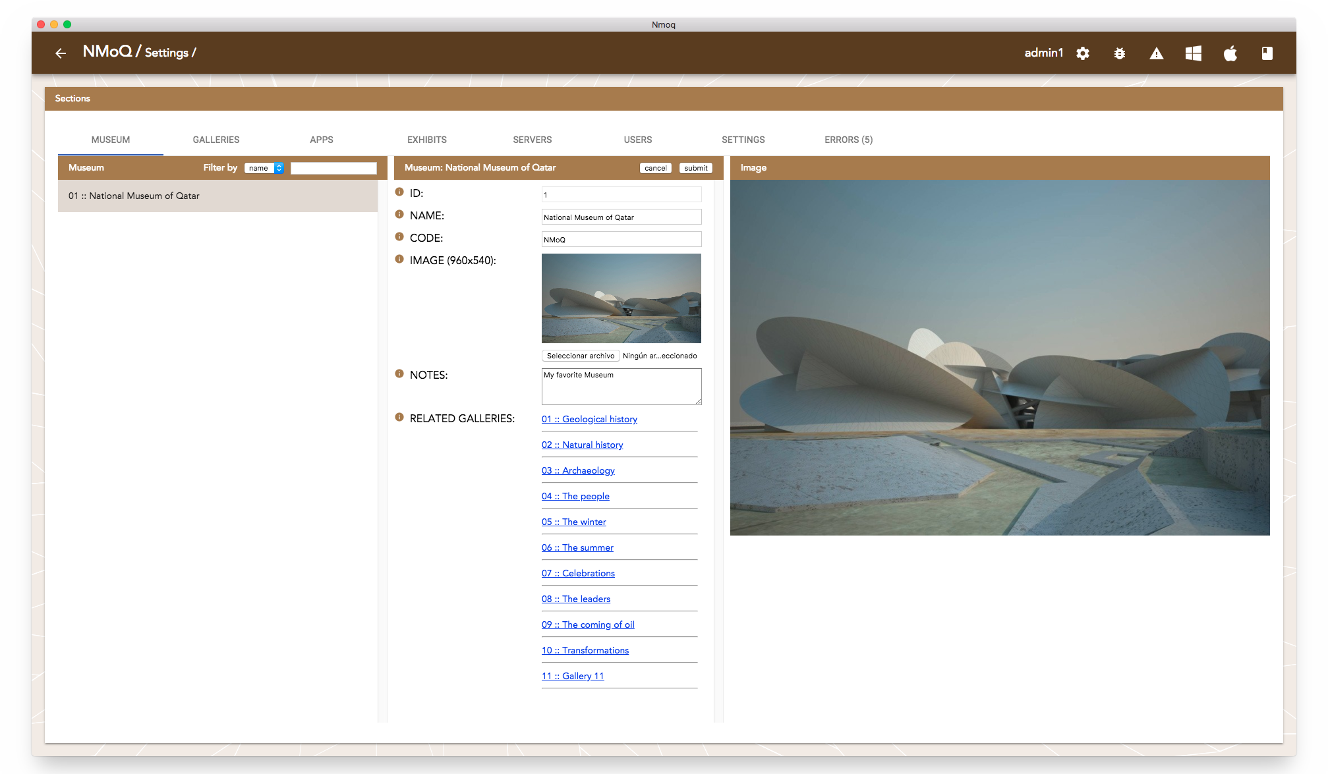Open 01 :: Geological history link
Viewport: 1328px width, 774px height.
click(589, 419)
